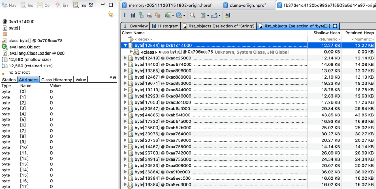
Task: Click the compare to another heap dump icon
Action: click(228, 15)
